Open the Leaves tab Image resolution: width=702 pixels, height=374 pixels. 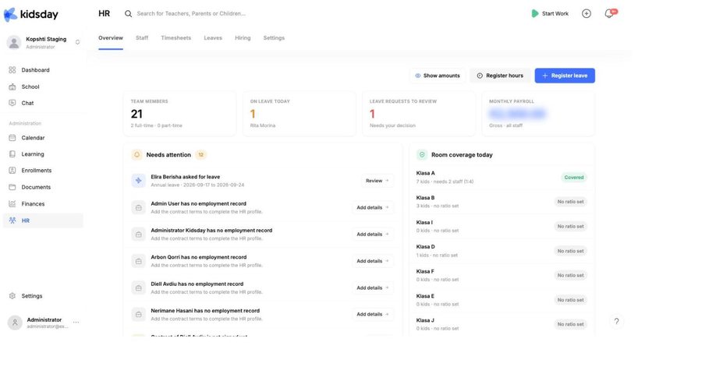point(213,38)
